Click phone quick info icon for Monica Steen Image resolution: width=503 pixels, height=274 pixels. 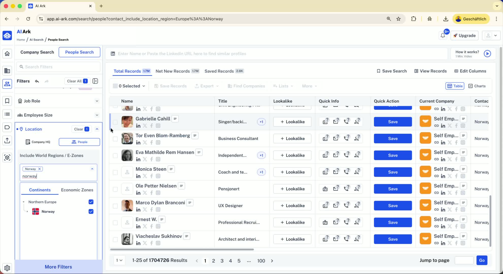[346, 172]
